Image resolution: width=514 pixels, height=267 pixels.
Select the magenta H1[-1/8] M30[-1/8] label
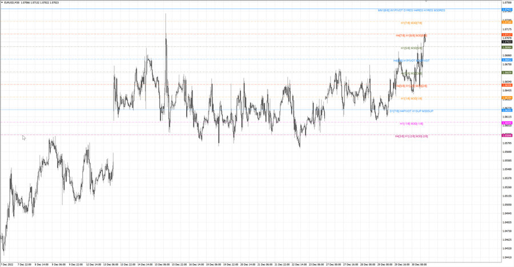(x=411, y=123)
